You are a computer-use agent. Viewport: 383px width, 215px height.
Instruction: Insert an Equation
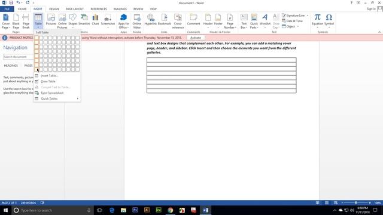(317, 20)
